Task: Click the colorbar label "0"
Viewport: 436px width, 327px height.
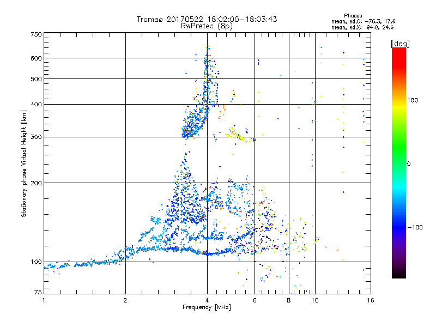Action: (408, 163)
